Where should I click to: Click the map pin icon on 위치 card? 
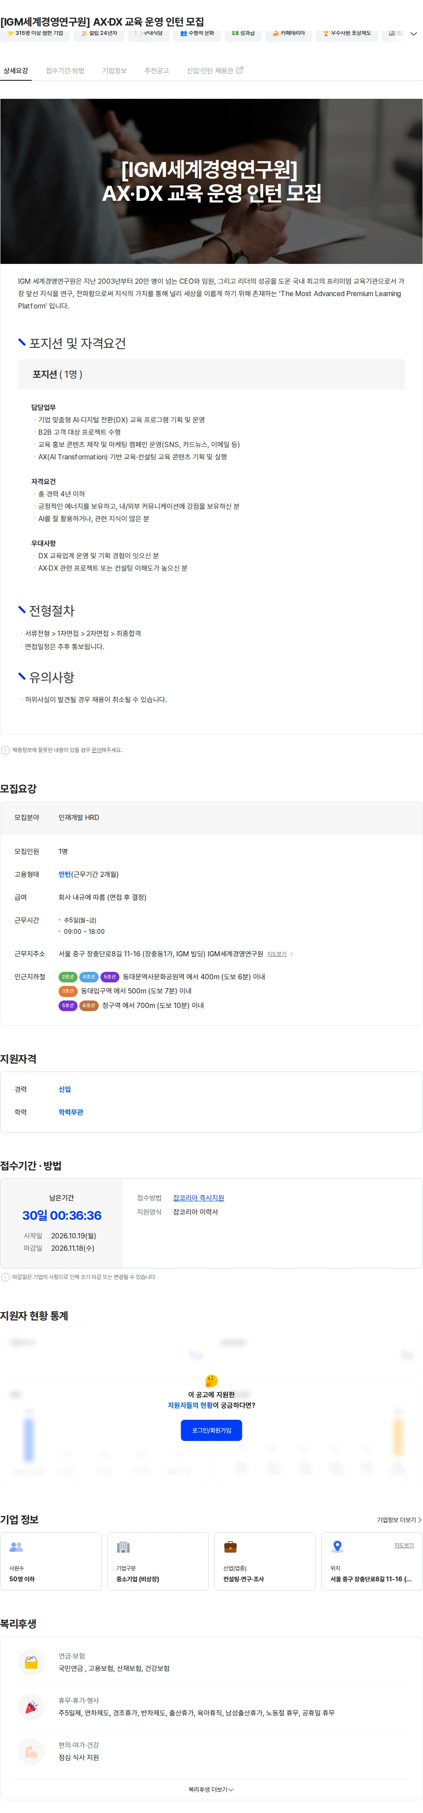coord(337,1547)
